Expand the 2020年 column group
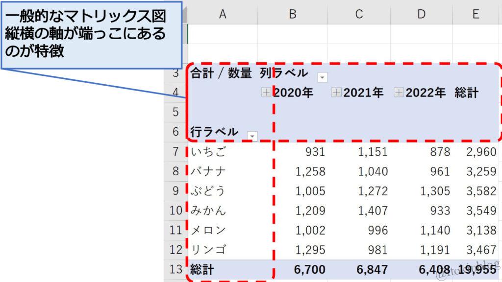The image size is (502, 282). pyautogui.click(x=266, y=93)
